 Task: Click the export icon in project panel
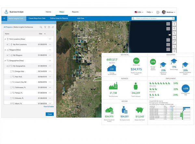49,27
